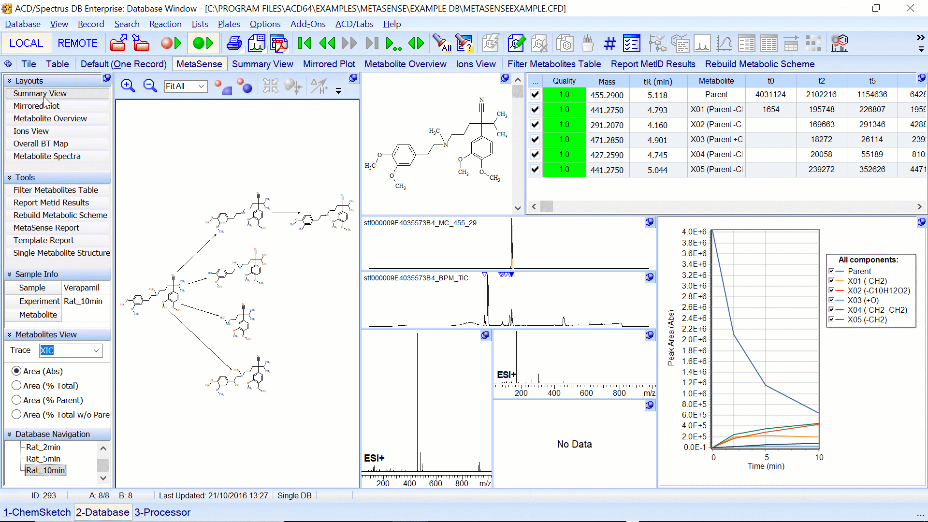Open the Trace XIC dropdown
Screen dimensions: 928x522
pos(96,350)
